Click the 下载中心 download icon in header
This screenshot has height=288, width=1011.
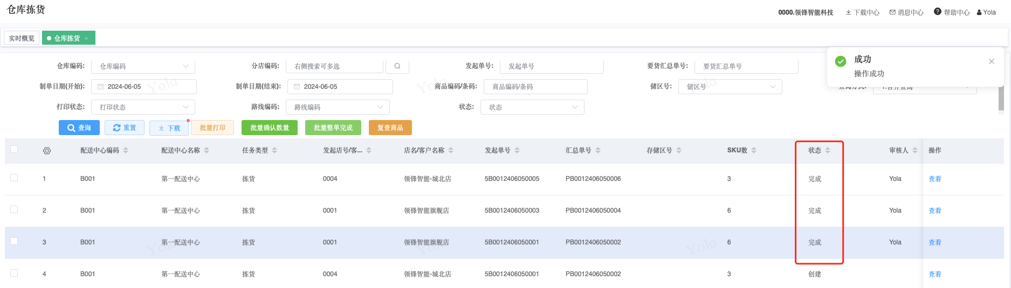pos(848,12)
